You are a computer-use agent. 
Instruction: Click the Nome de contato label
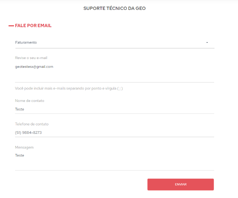tap(30, 101)
